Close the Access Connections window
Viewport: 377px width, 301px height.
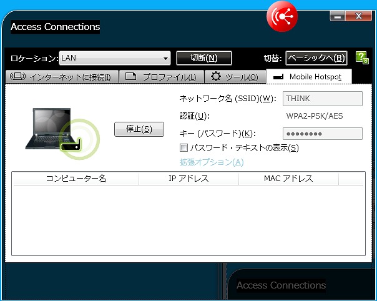pos(358,16)
